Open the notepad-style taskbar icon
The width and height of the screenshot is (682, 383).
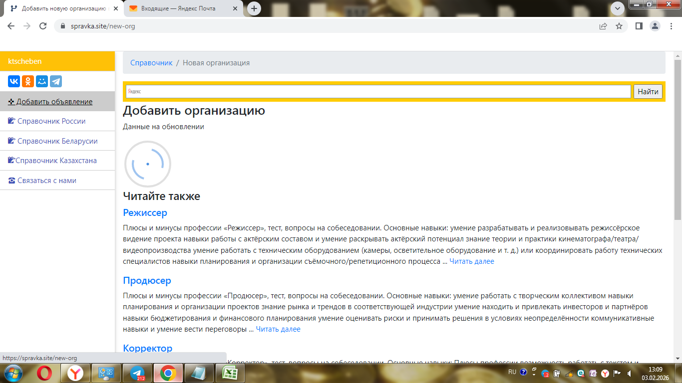pos(199,373)
